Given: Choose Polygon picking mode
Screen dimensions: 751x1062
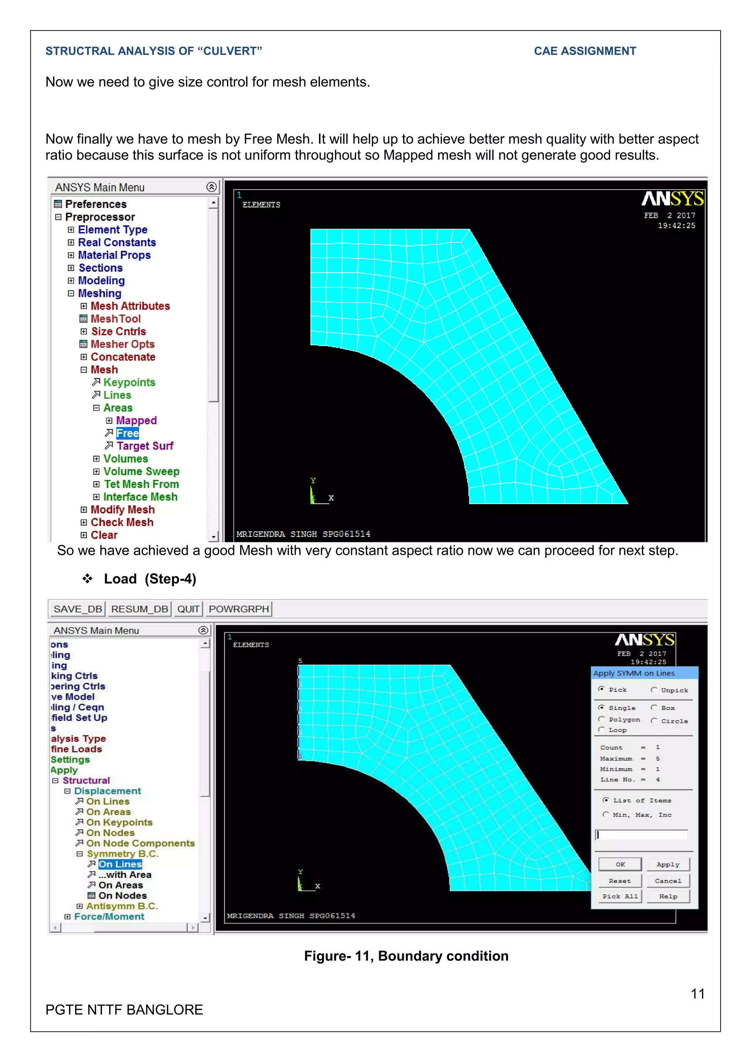Looking at the screenshot, I should click(x=601, y=719).
